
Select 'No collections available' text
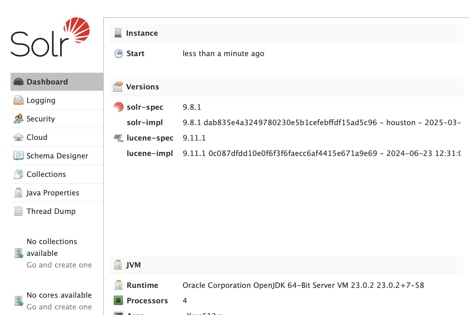coord(52,247)
